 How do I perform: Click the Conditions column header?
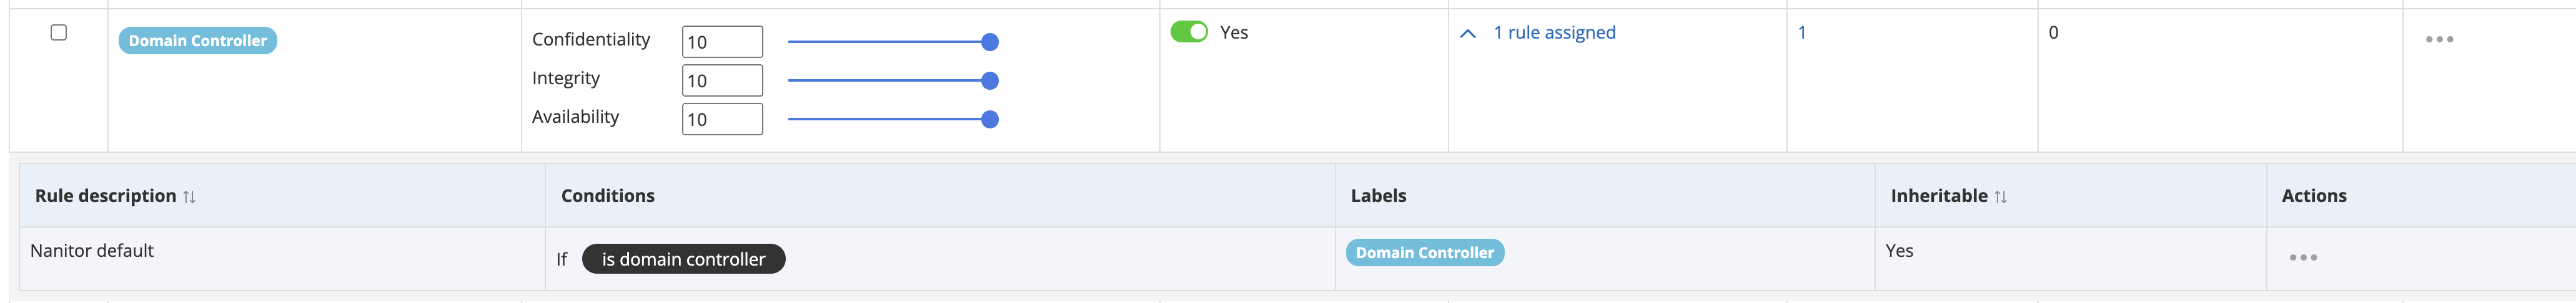click(x=607, y=196)
